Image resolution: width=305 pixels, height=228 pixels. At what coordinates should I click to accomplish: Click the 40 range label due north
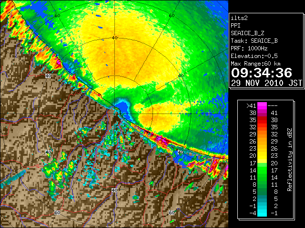pos(114,38)
